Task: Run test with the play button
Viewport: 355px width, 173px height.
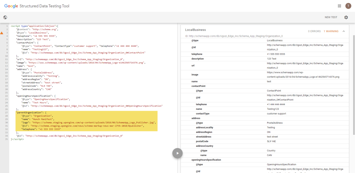Action: tap(177, 153)
